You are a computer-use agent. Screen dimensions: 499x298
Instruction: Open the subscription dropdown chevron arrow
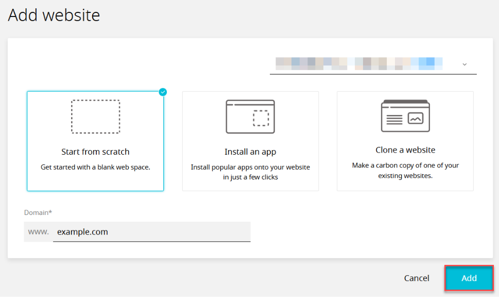(x=464, y=64)
